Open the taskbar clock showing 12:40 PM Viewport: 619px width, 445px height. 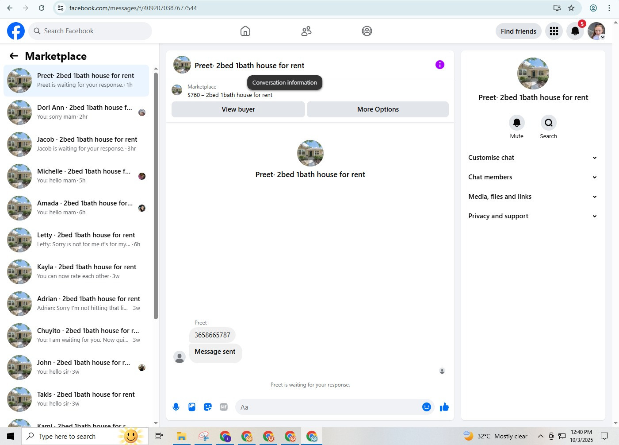click(x=581, y=436)
